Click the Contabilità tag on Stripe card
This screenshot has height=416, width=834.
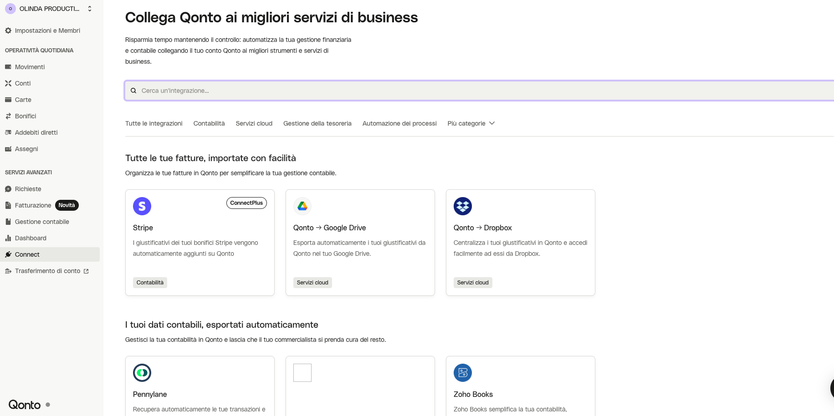[x=150, y=283]
